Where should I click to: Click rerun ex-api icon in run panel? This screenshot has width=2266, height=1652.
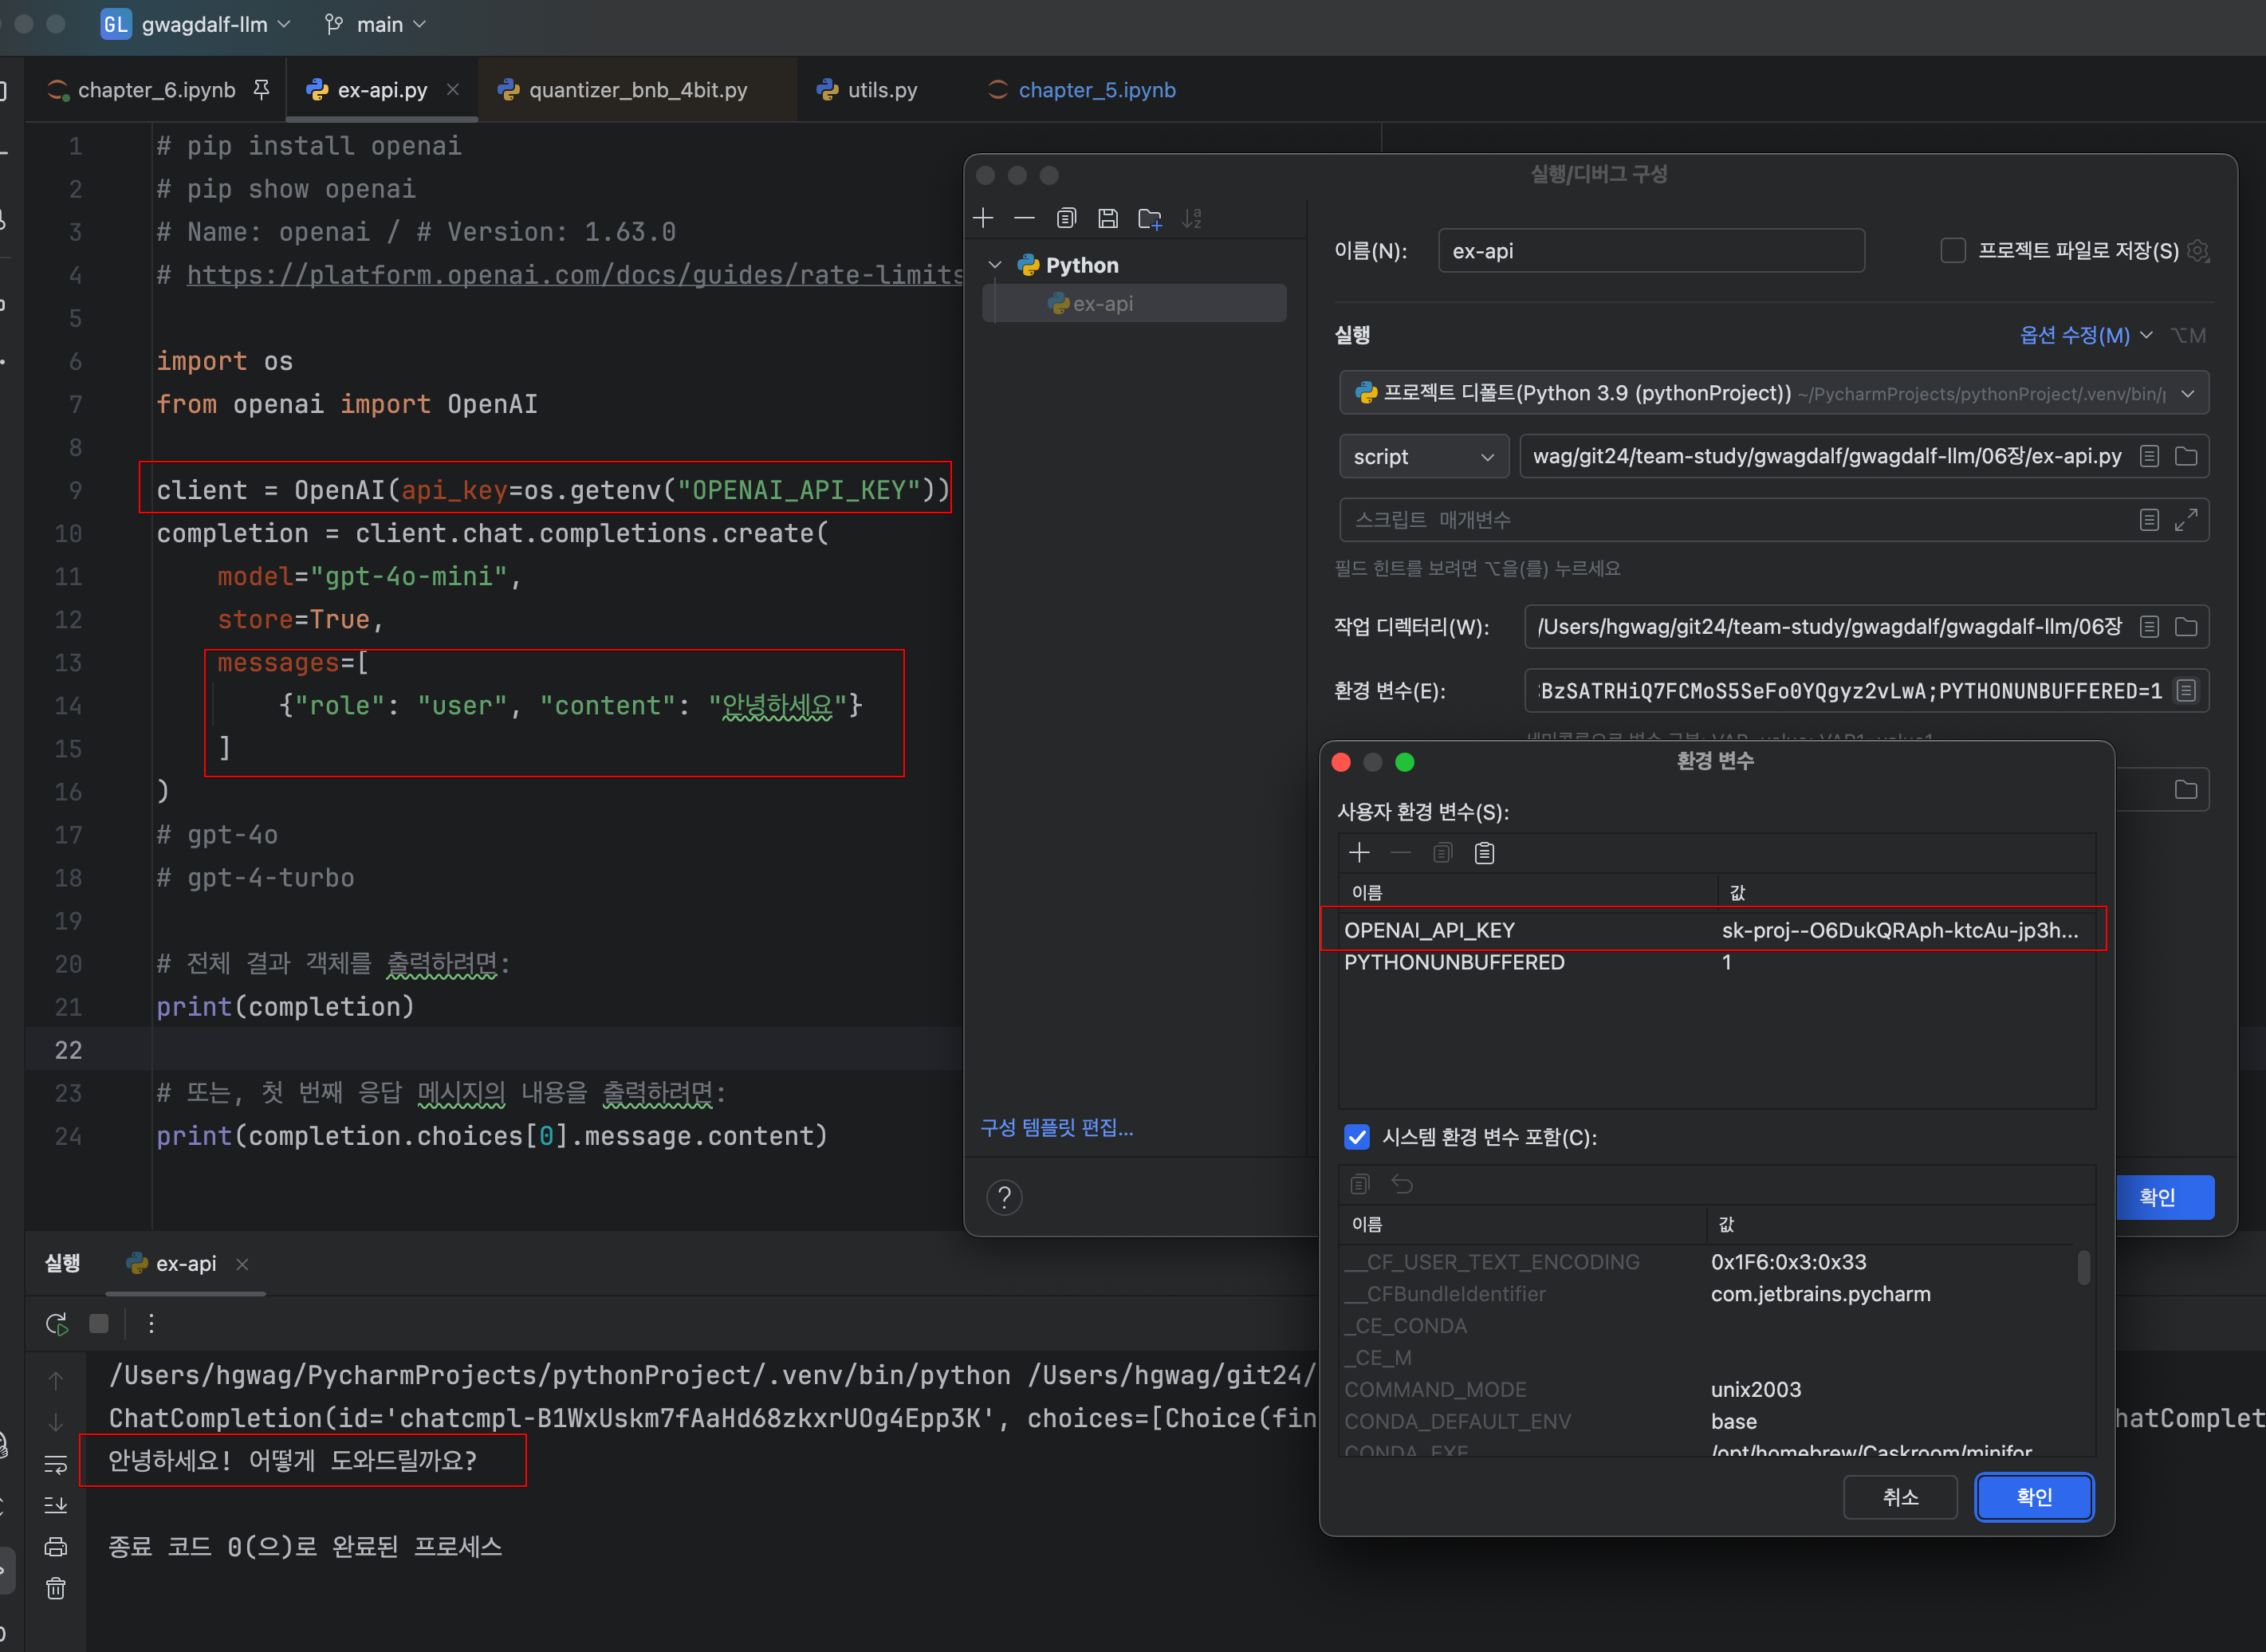pyautogui.click(x=57, y=1324)
